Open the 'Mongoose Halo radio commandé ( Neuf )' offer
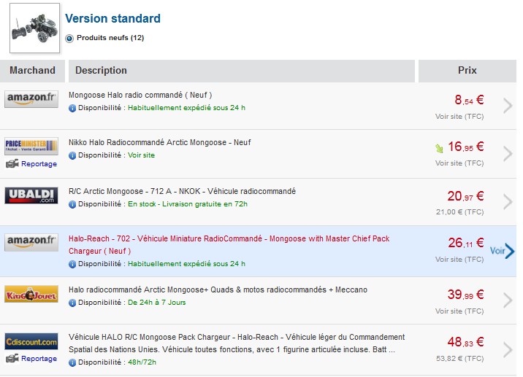This screenshot has width=523, height=377. [140, 96]
